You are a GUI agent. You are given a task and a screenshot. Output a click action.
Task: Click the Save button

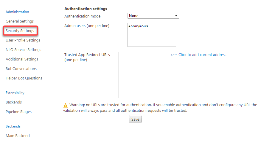(x=135, y=119)
